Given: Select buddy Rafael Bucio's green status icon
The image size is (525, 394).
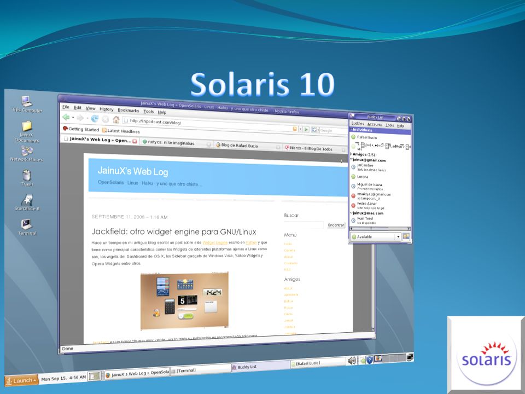Looking at the screenshot, I should click(353, 137).
